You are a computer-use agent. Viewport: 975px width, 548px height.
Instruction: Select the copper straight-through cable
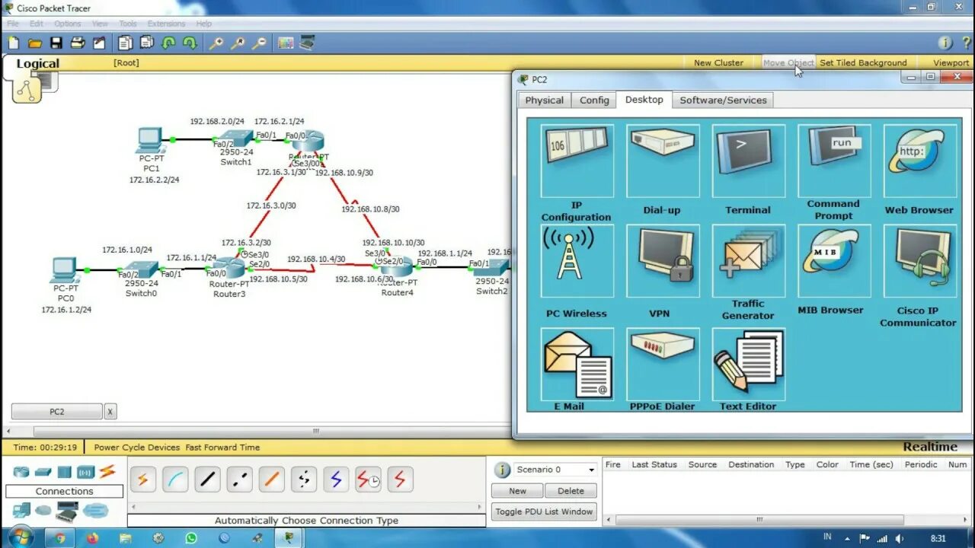(207, 479)
